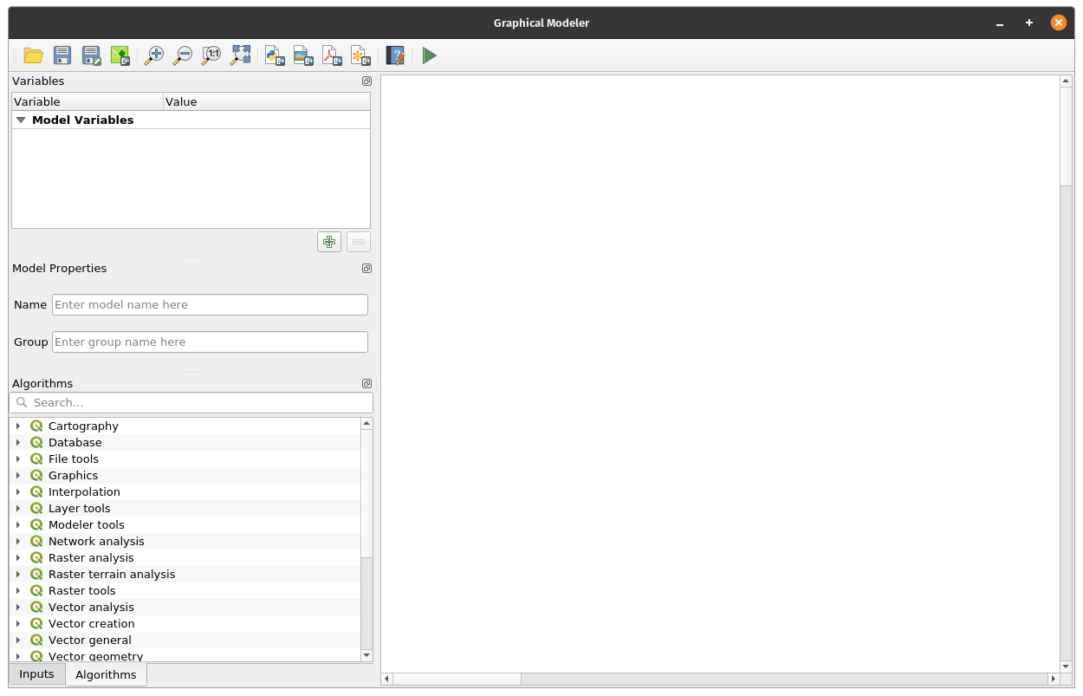Run the model with green play icon
The image size is (1083, 696).
click(x=430, y=55)
